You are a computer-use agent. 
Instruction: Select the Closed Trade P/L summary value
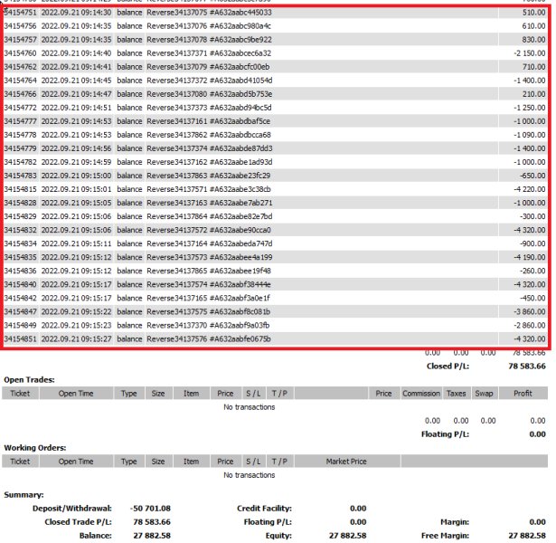[152, 521]
